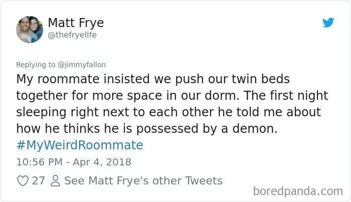
Task: Like the tweet with heart icon
Action: coord(23,181)
